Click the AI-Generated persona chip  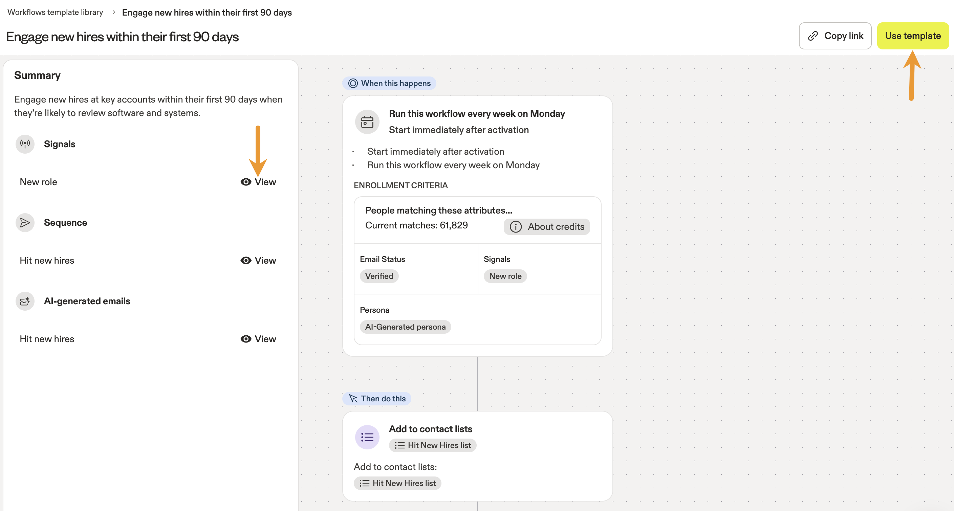click(405, 327)
